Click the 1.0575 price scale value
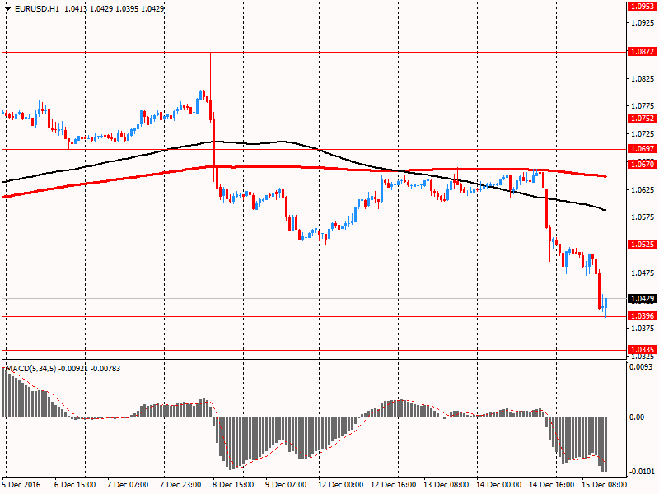 click(643, 217)
